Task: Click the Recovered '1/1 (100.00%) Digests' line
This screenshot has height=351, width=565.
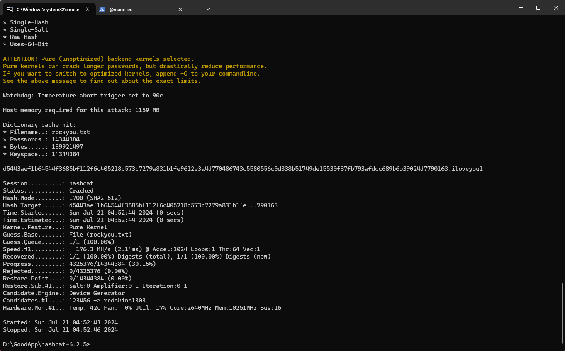Action: [137, 257]
